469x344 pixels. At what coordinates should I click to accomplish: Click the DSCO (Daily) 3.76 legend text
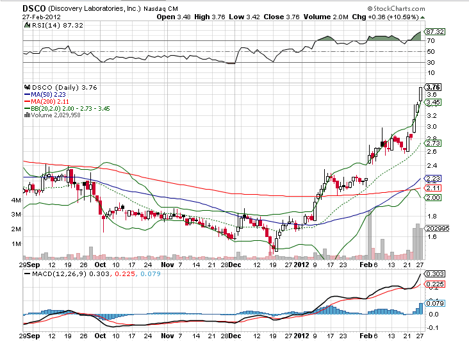pos(64,87)
